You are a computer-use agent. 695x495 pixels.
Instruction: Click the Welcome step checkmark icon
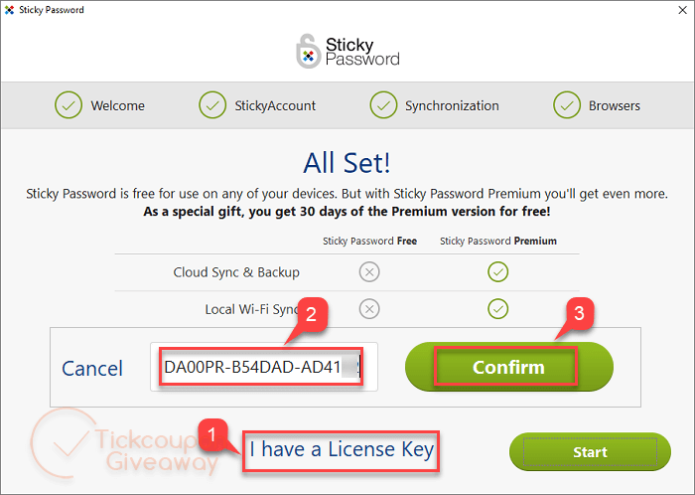pos(69,105)
